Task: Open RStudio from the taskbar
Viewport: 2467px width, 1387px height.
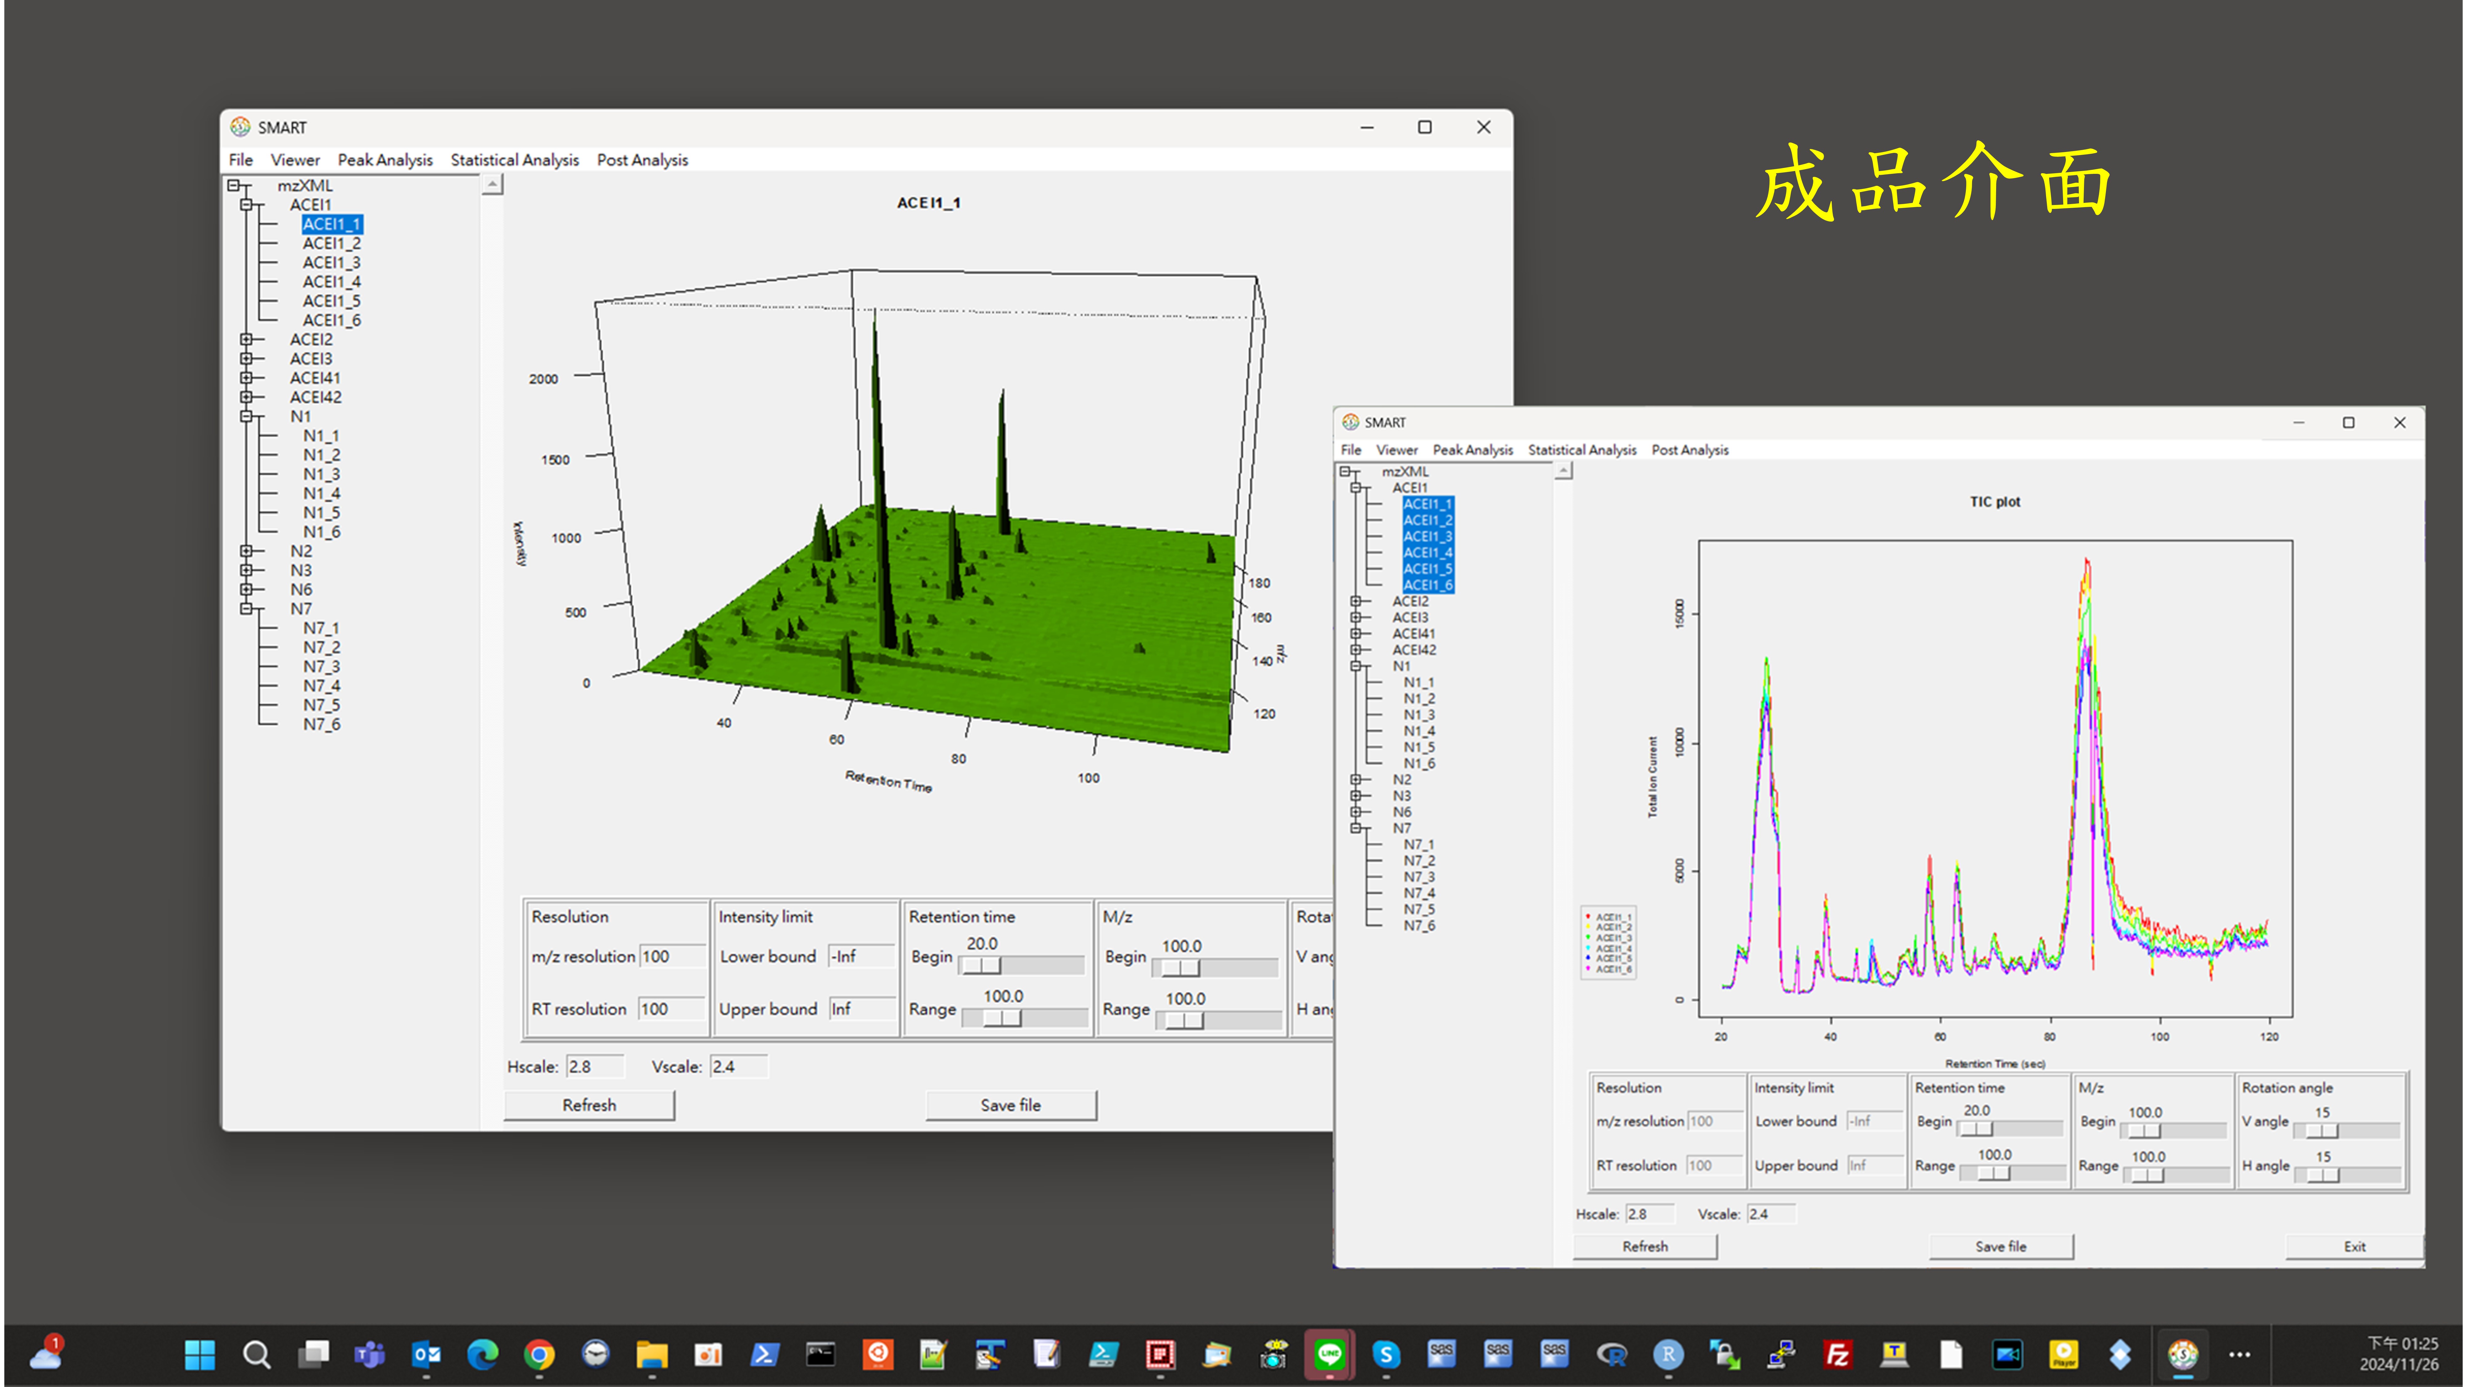Action: [x=1668, y=1354]
